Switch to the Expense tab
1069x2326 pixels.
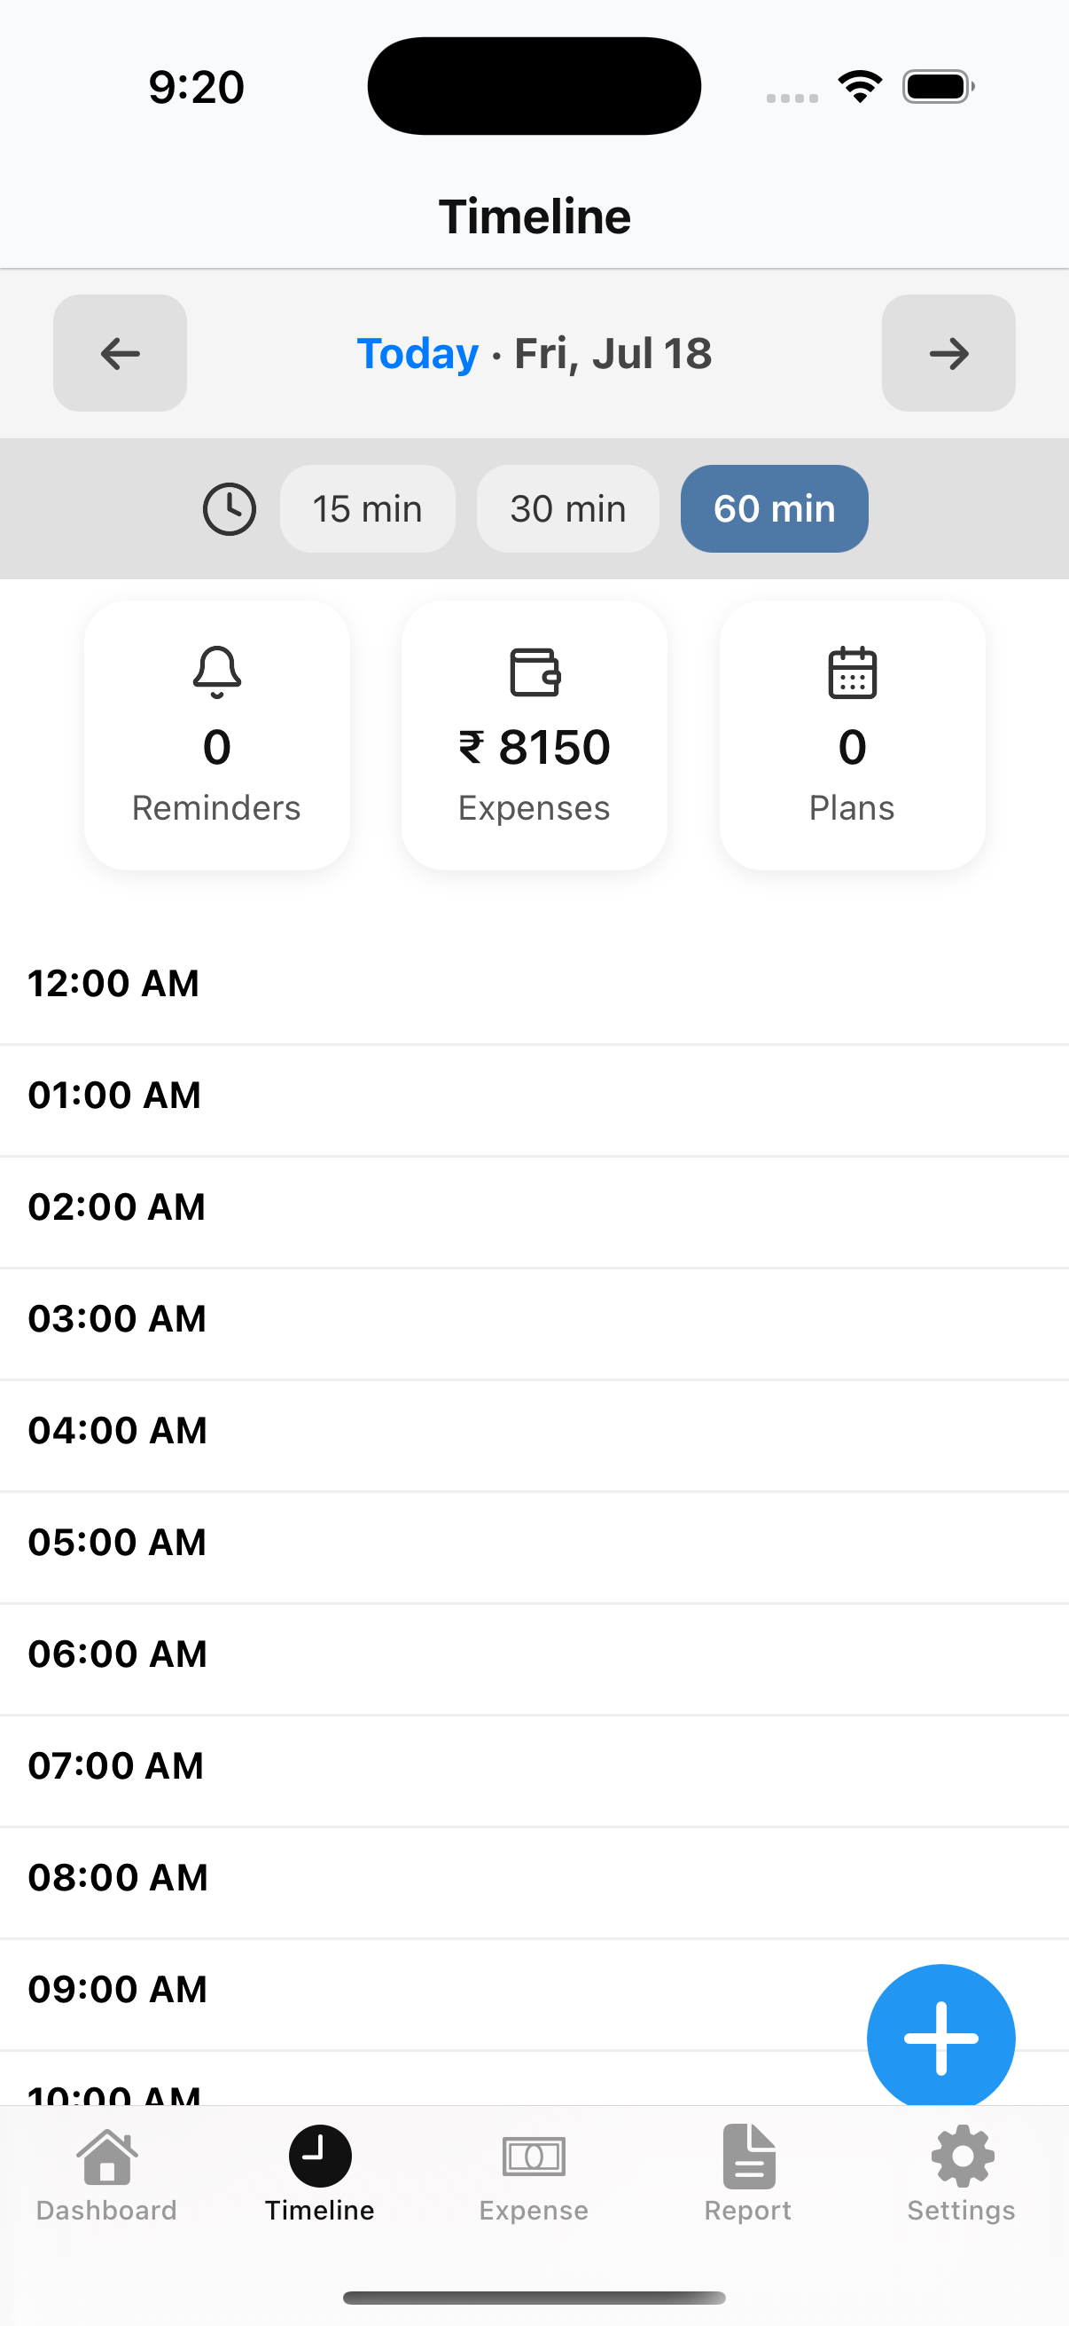(534, 2173)
